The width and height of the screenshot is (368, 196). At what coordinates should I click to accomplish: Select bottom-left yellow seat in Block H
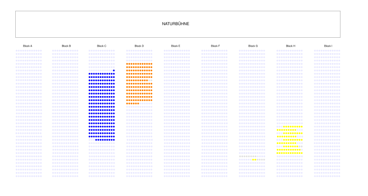[277, 153]
